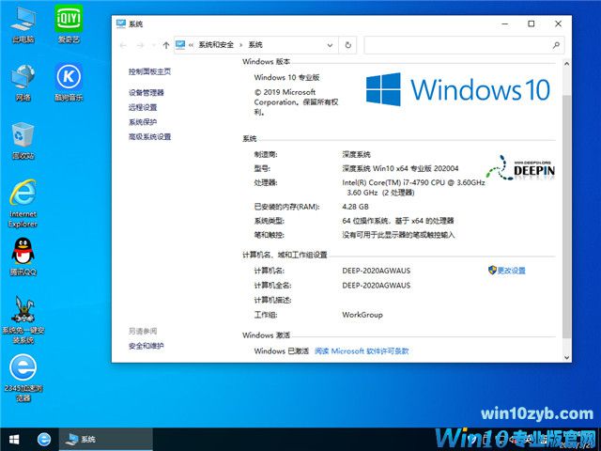601x451 pixels.
Task: Click the 更改设置 link
Action: 511,271
